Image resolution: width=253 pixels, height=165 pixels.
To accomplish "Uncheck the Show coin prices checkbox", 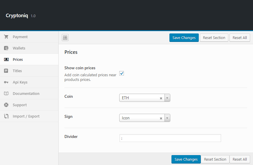I will click(x=122, y=74).
